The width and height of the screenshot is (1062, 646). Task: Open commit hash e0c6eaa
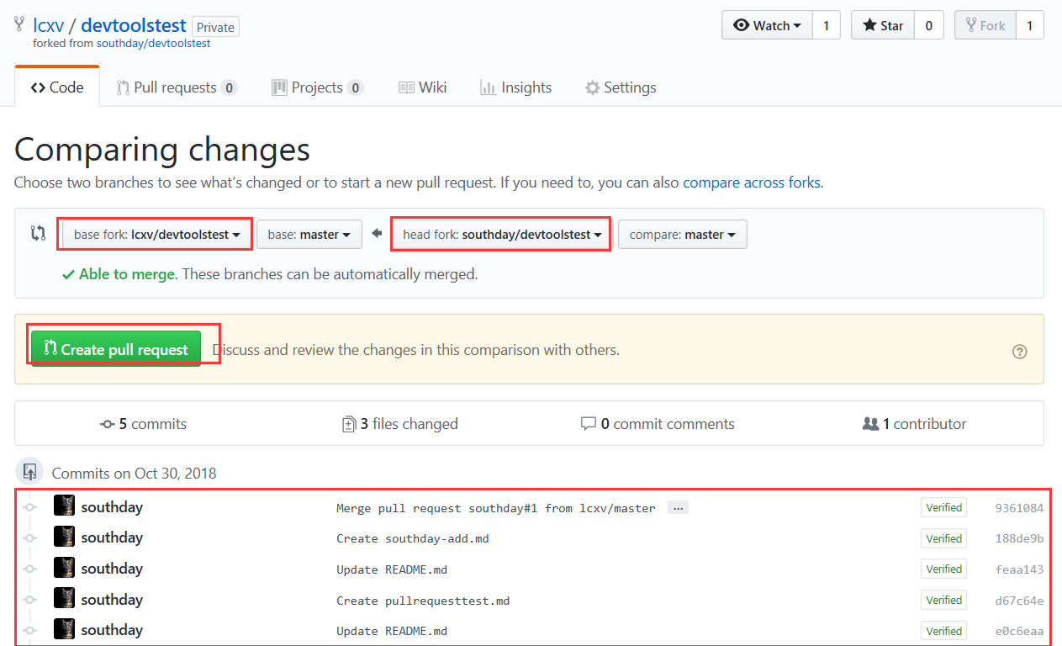point(1019,631)
